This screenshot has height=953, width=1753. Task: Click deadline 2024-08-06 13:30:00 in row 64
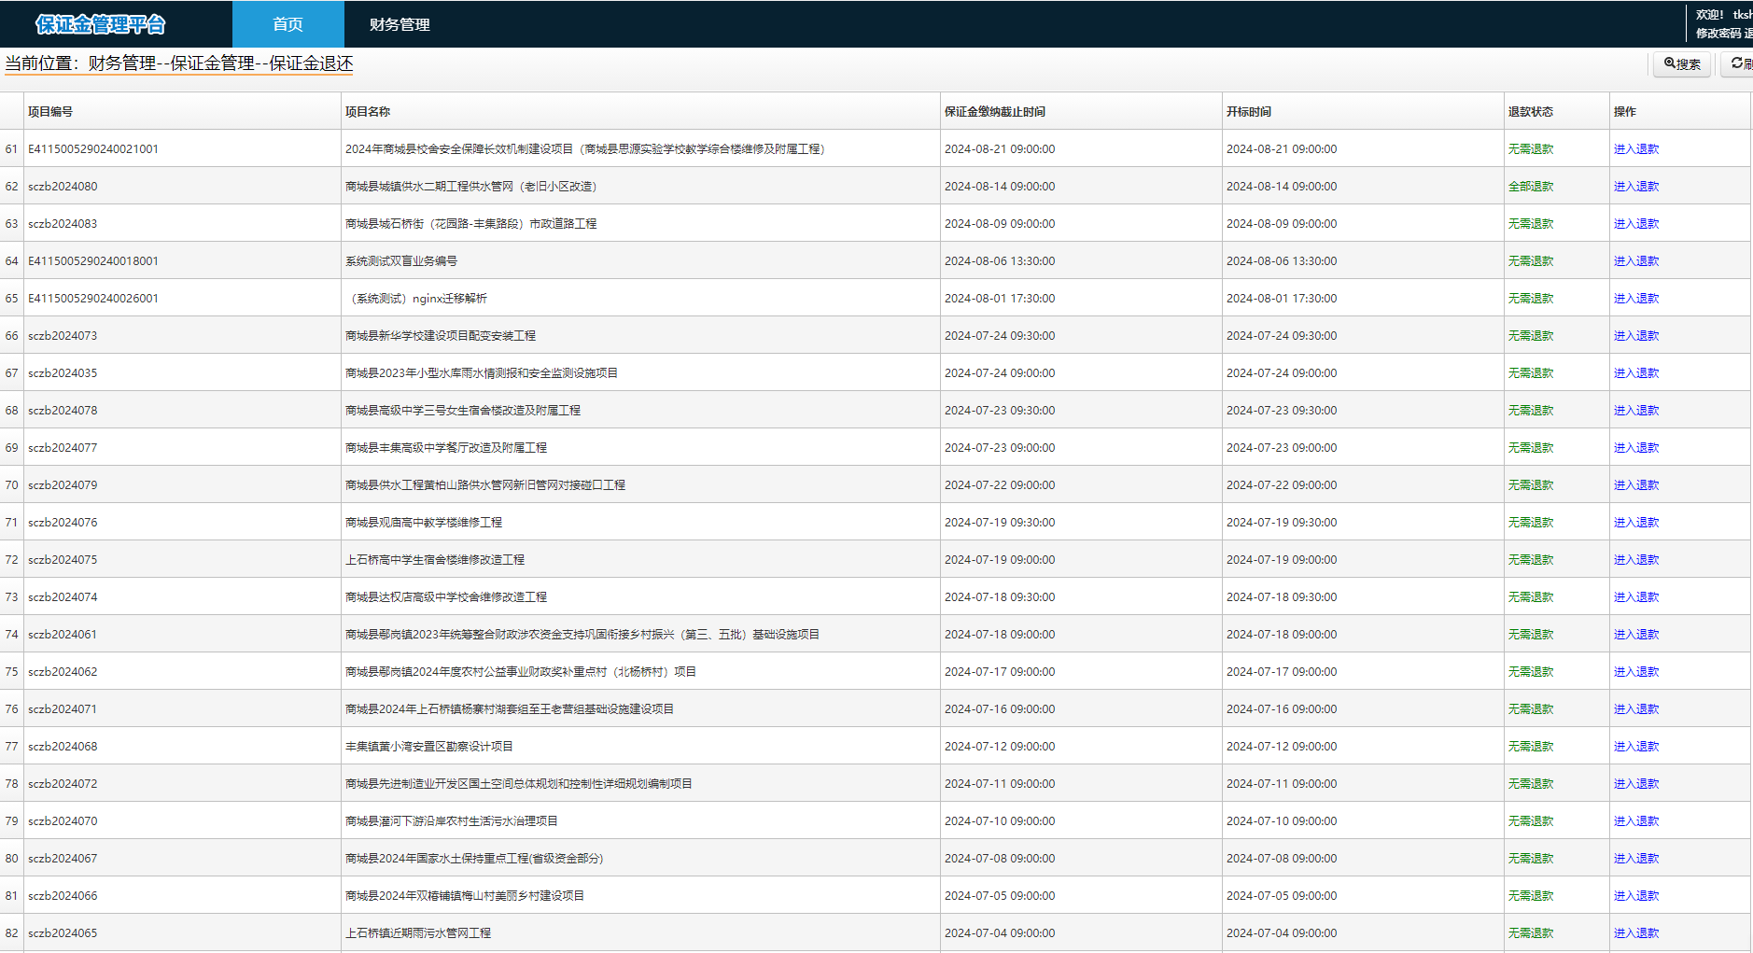pyautogui.click(x=1000, y=261)
